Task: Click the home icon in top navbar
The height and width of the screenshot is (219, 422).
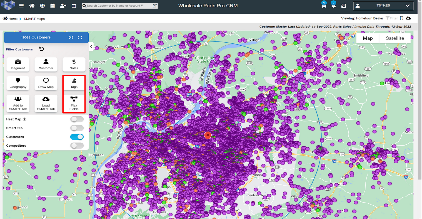Action: pos(32,6)
